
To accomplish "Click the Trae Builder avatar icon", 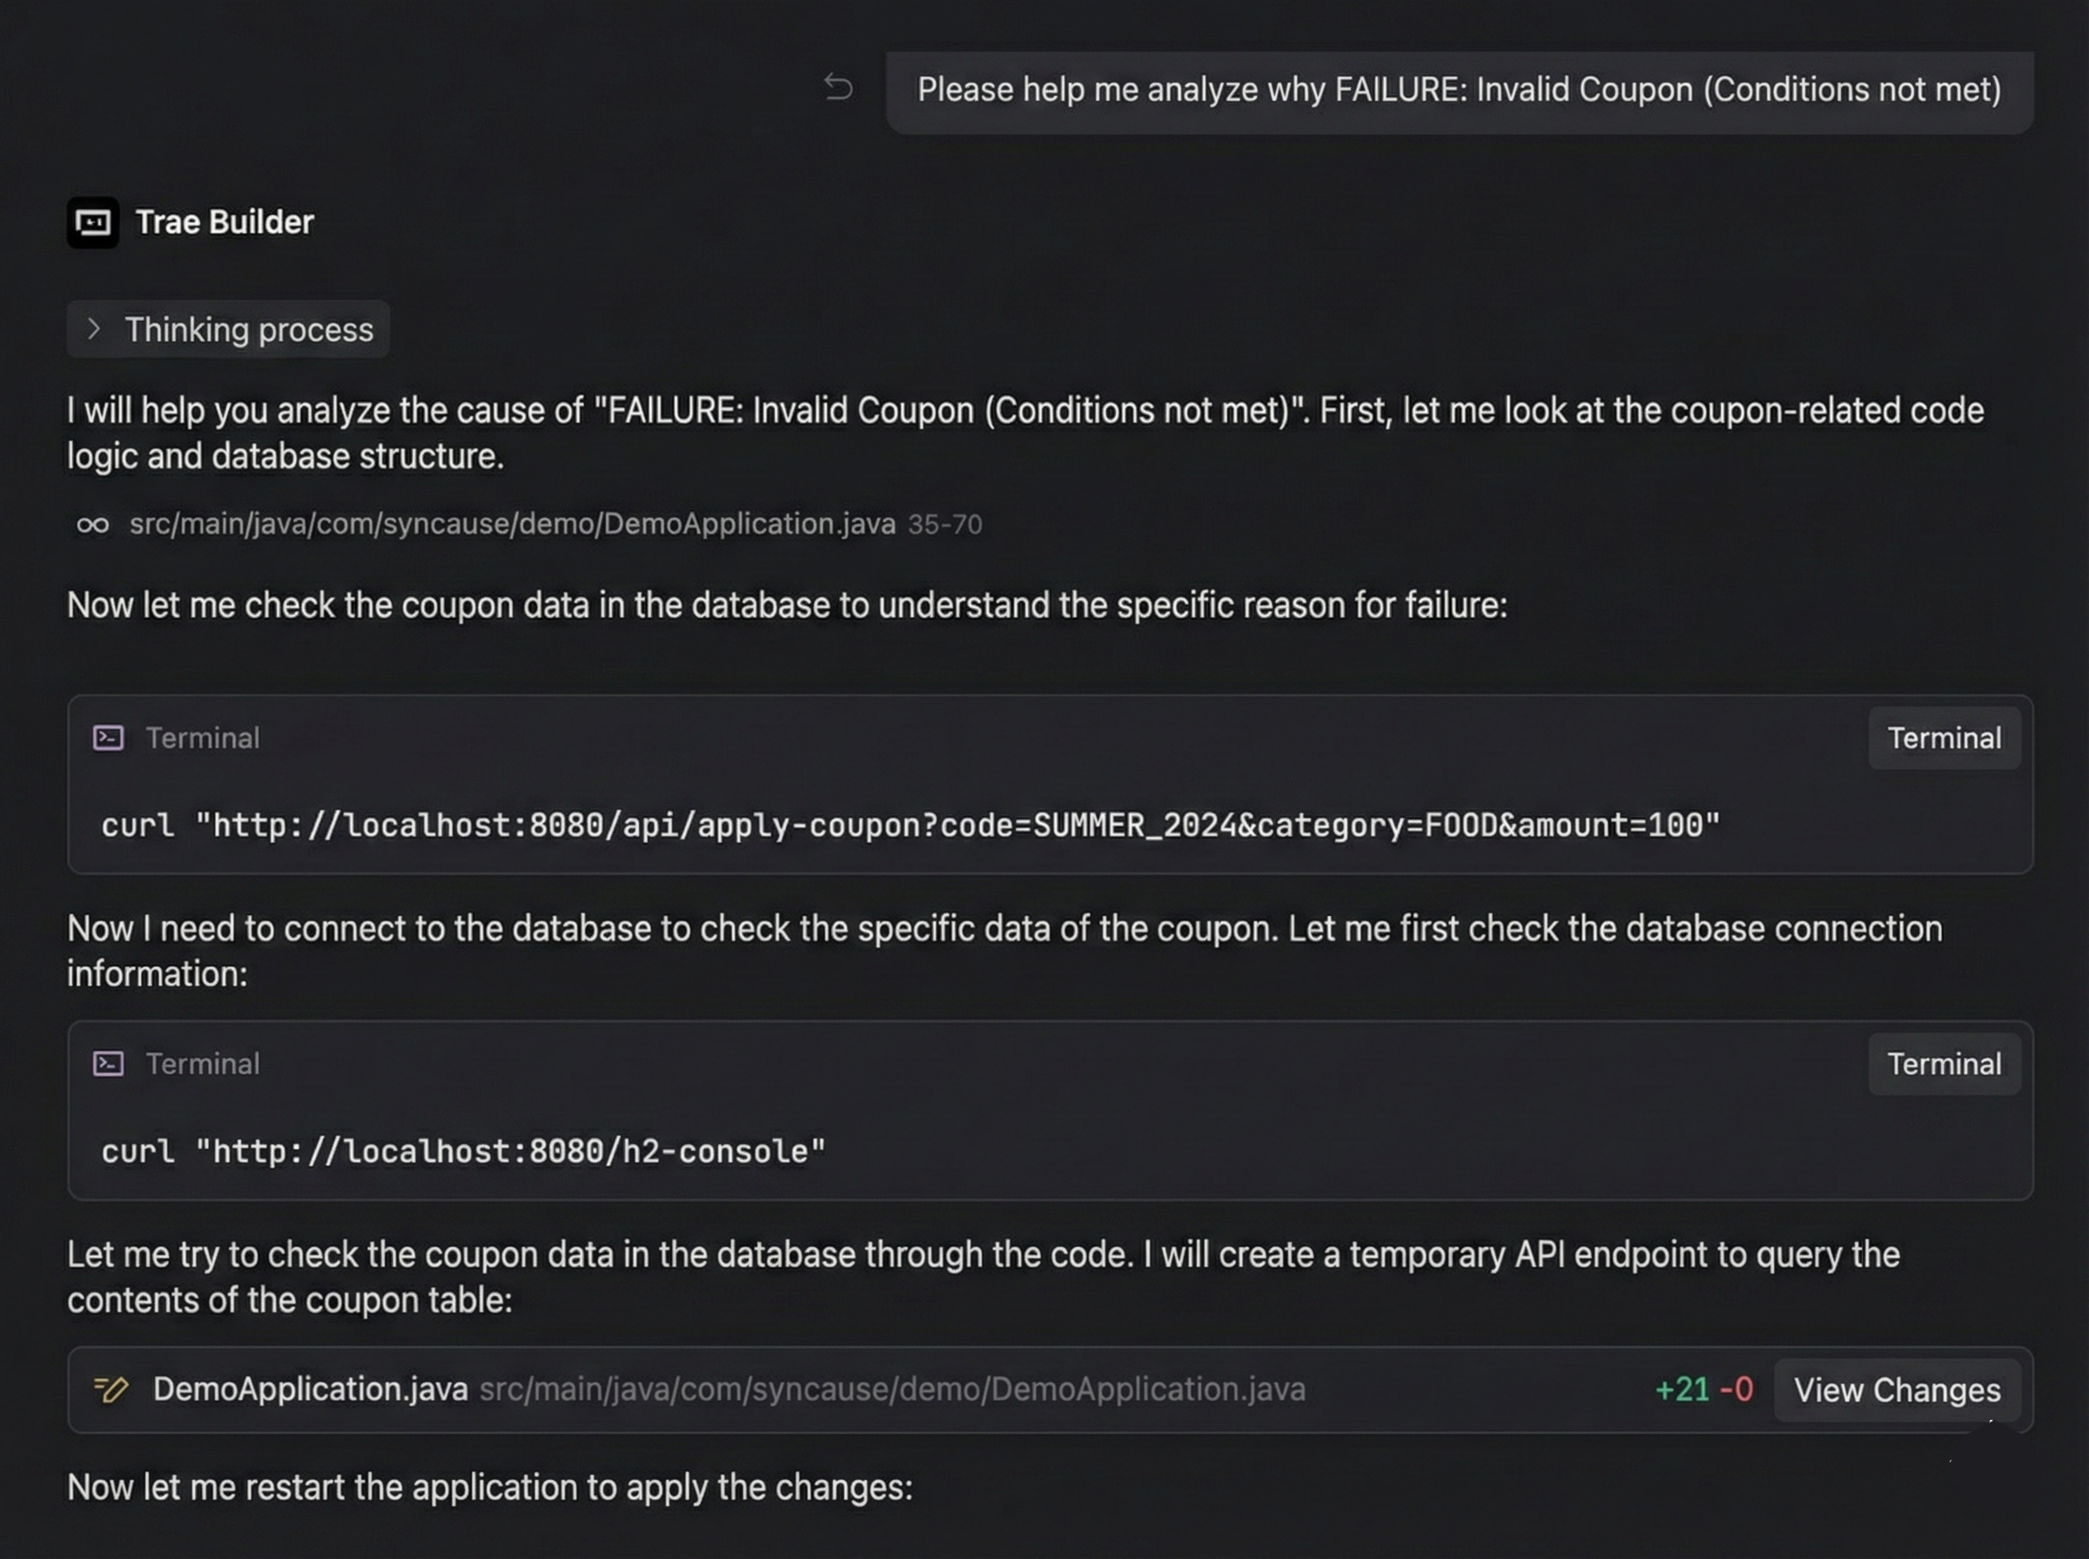I will (92, 223).
